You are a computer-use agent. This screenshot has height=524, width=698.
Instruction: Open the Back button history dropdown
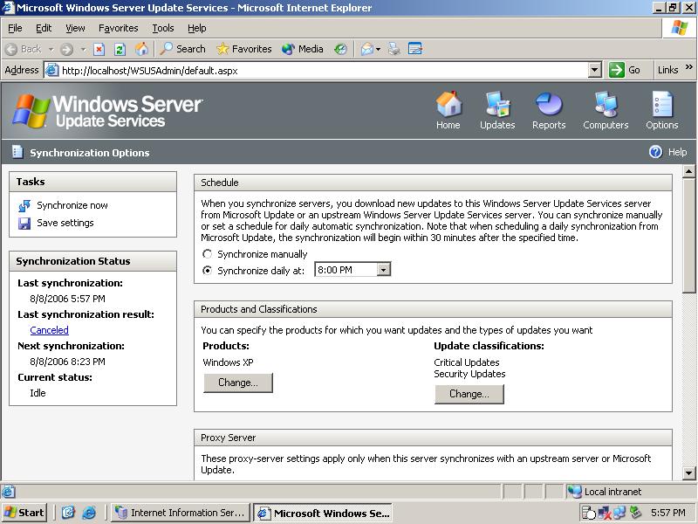point(51,49)
